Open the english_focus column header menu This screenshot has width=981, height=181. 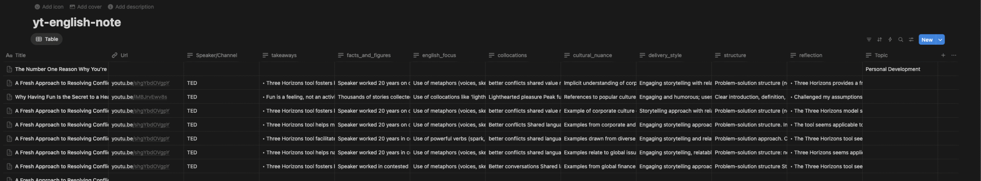click(448, 55)
